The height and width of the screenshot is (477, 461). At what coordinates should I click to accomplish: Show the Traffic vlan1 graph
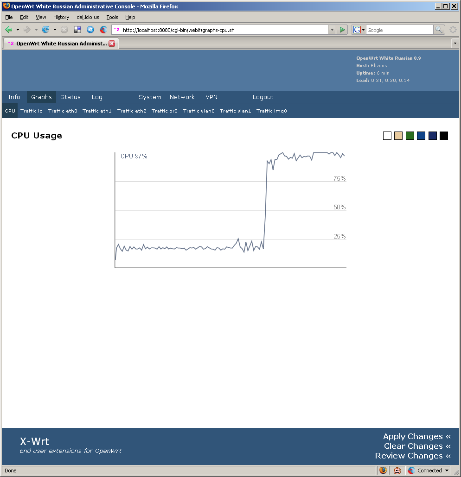point(235,111)
